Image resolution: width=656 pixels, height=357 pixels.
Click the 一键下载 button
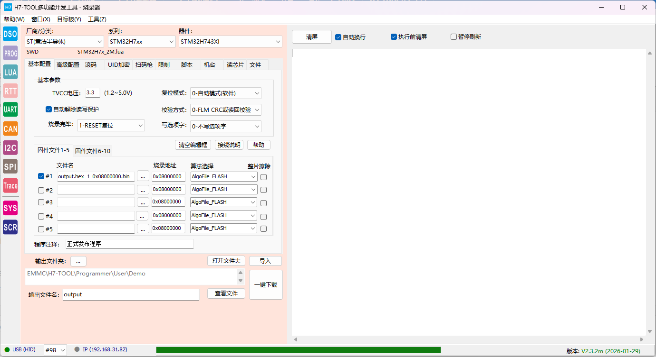pos(266,285)
